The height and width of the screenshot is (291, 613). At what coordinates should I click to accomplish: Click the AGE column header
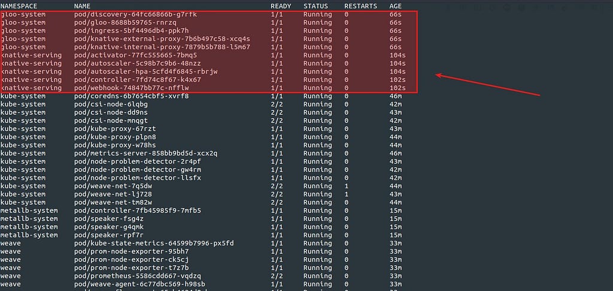395,6
